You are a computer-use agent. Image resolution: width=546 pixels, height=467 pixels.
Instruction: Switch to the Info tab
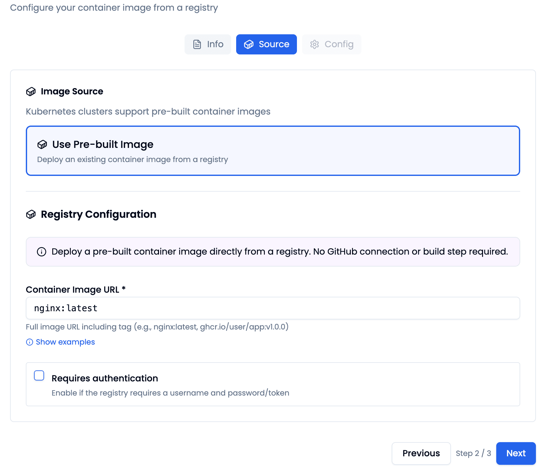pos(208,44)
